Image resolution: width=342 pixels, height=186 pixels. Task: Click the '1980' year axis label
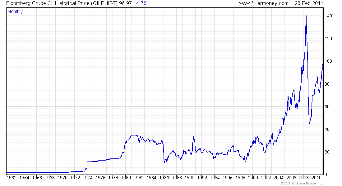tap(126, 178)
